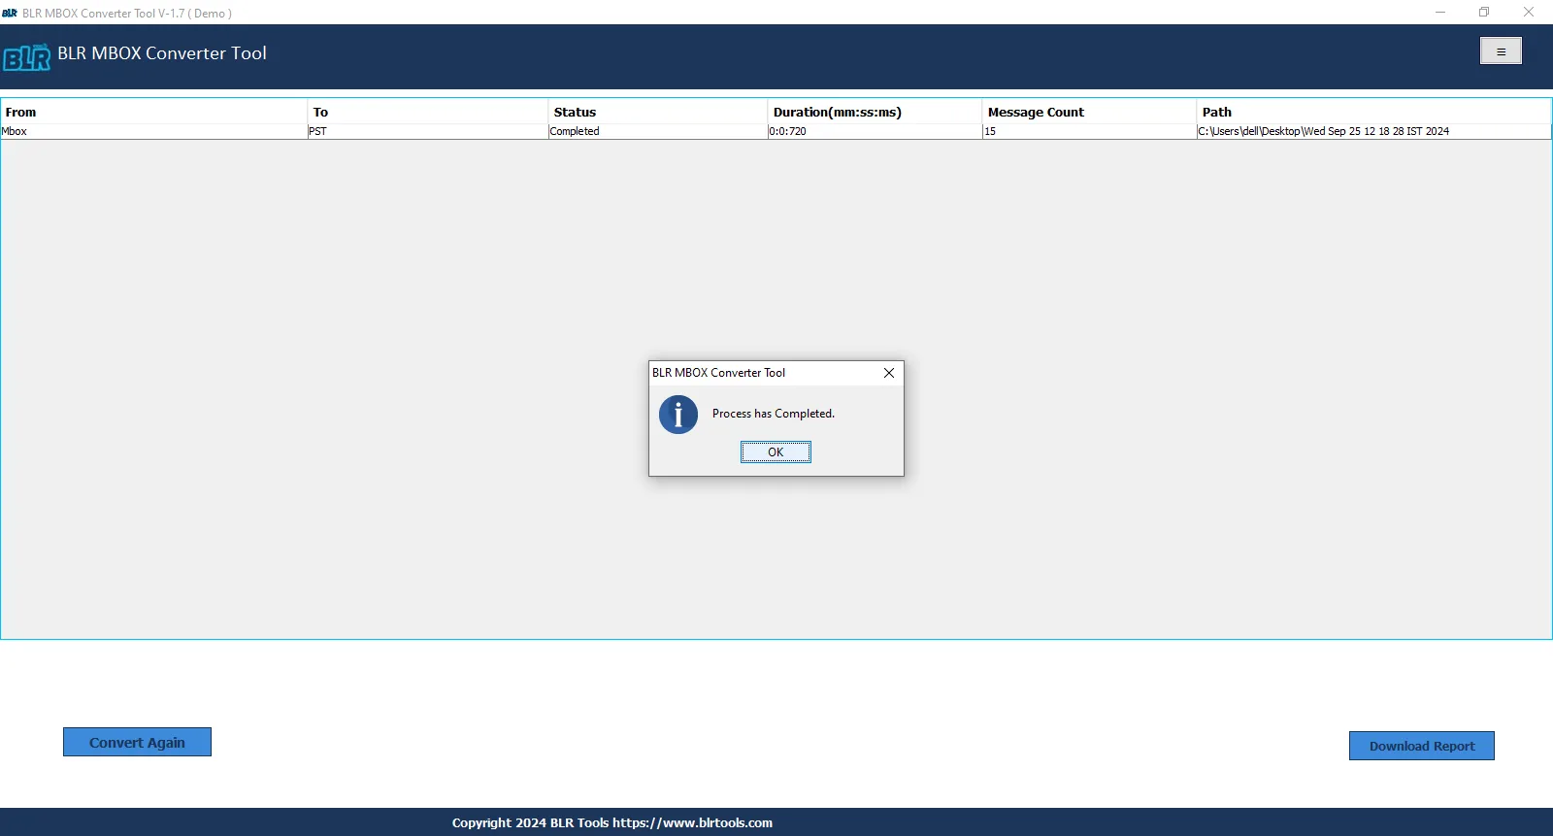Select the message count cell showing 15
1553x836 pixels.
(x=1089, y=131)
